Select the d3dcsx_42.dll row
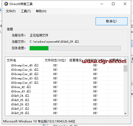 (64, 87)
